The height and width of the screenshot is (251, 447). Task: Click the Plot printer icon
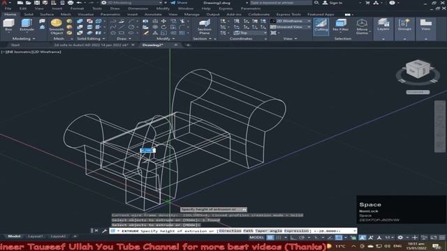coord(71,3)
